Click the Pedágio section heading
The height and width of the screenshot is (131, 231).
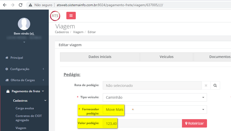pos(72,75)
